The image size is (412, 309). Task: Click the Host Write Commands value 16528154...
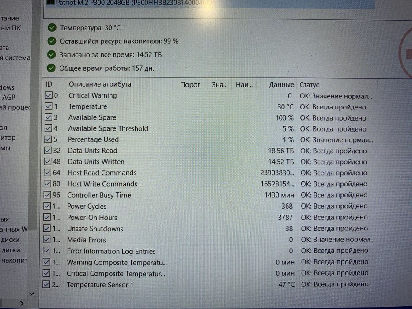click(x=277, y=184)
